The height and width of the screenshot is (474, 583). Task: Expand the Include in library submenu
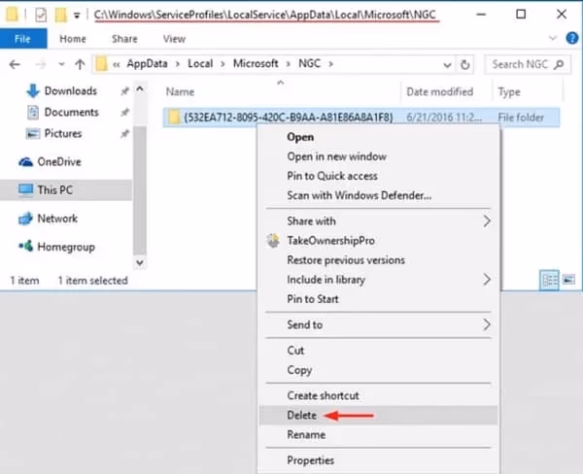(379, 280)
